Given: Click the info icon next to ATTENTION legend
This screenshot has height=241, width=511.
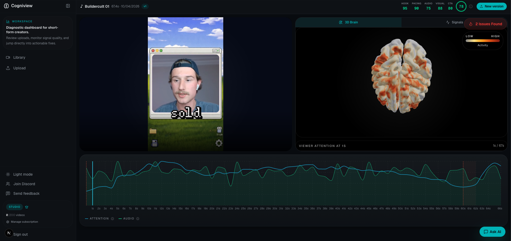Looking at the screenshot, I should coord(112,218).
